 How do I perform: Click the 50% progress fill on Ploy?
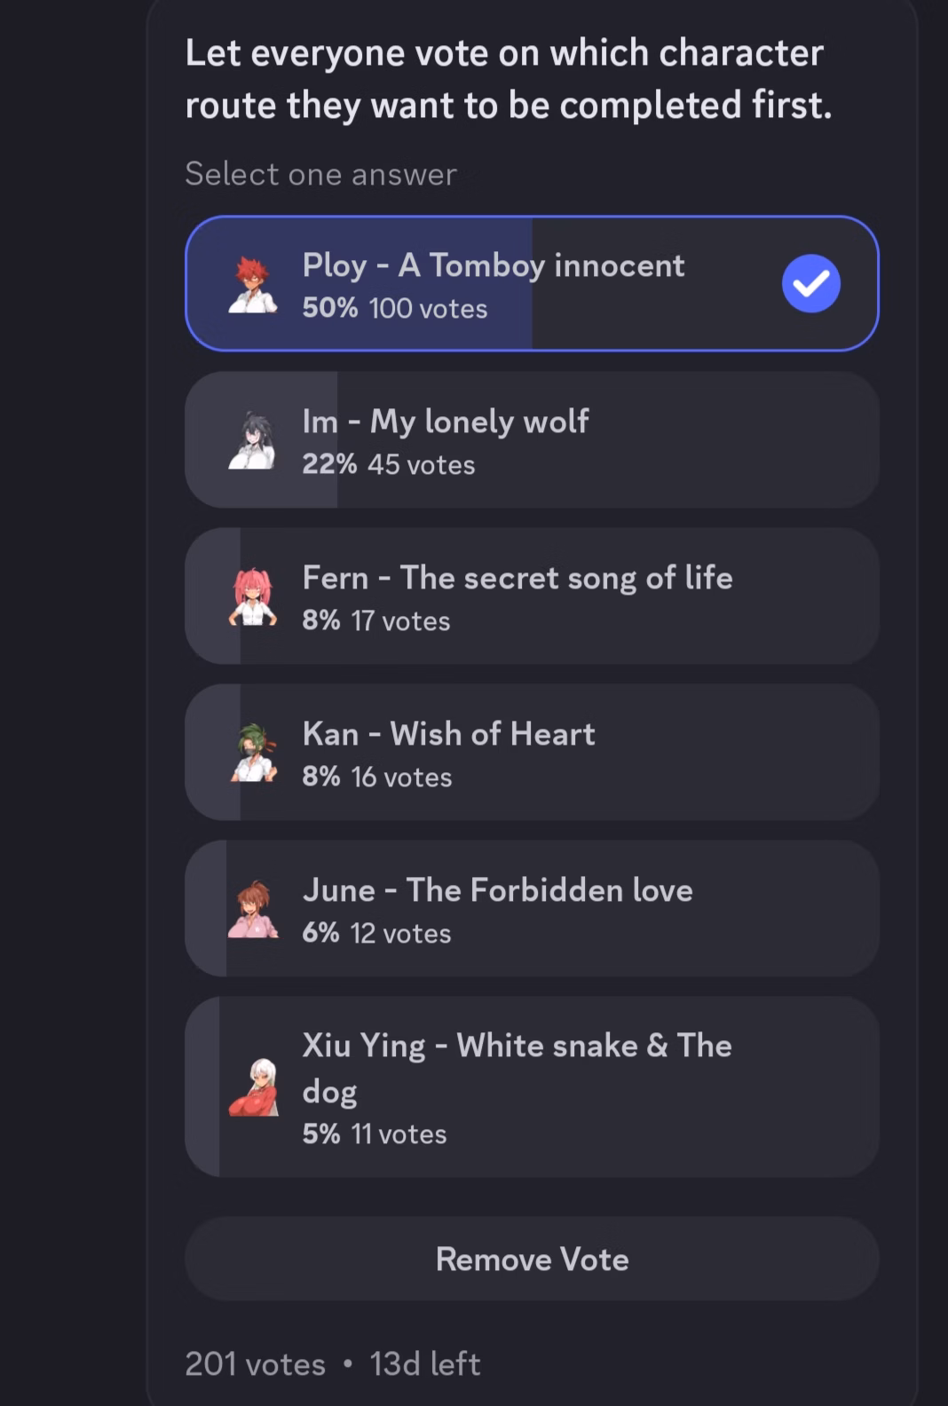tap(359, 284)
